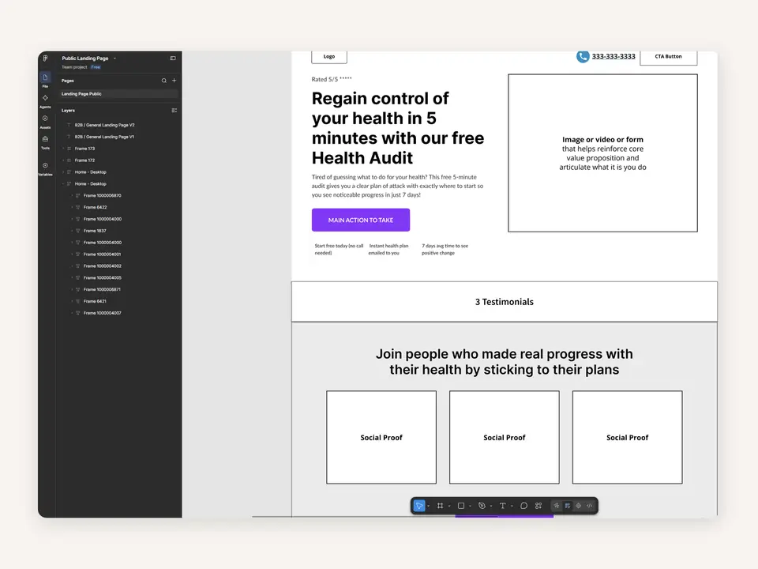
Task: Select layer Frame 1000004002
Action: pyautogui.click(x=102, y=266)
